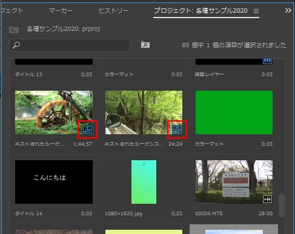
Task: Click the adjustment layer badge icon
Action: tap(267, 61)
